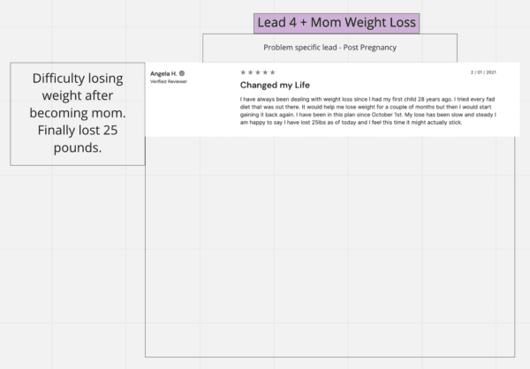Click the fourth rating star
The width and height of the screenshot is (530, 369).
(265, 72)
